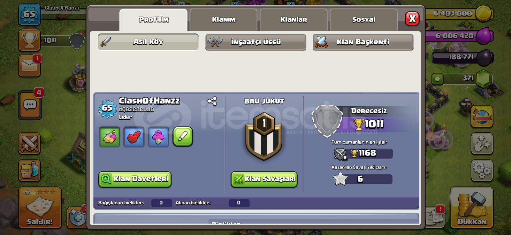Tap the crossed swords battle log icon
511x235 pixels.
point(29,144)
